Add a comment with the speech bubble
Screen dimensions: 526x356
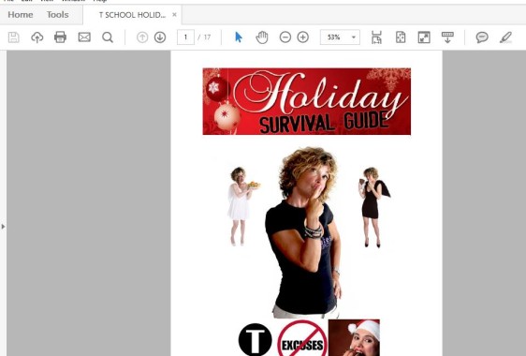point(482,37)
